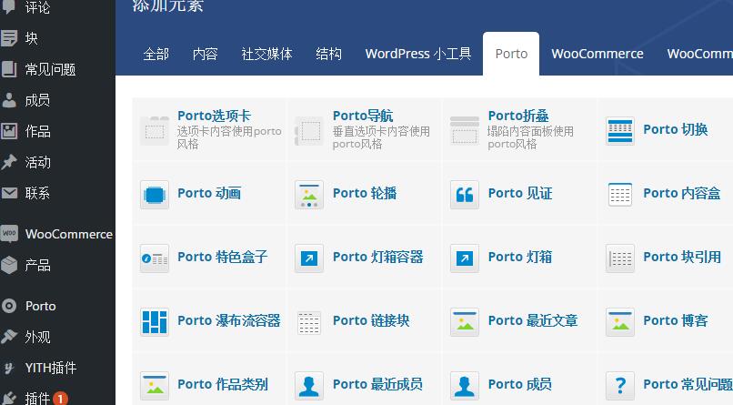Click the Porto 最近文章 image icon
This screenshot has width=733, height=405.
coord(465,322)
